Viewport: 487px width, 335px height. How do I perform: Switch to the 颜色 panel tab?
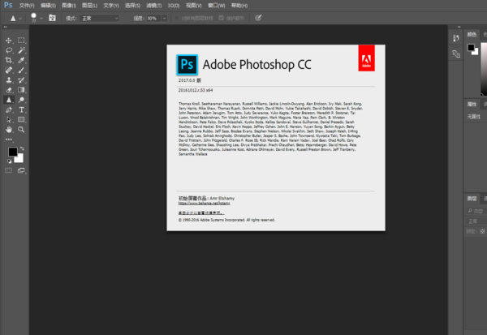click(x=472, y=34)
